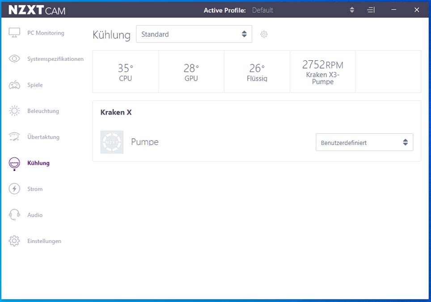Select the Kühlung menu entry

[38, 163]
